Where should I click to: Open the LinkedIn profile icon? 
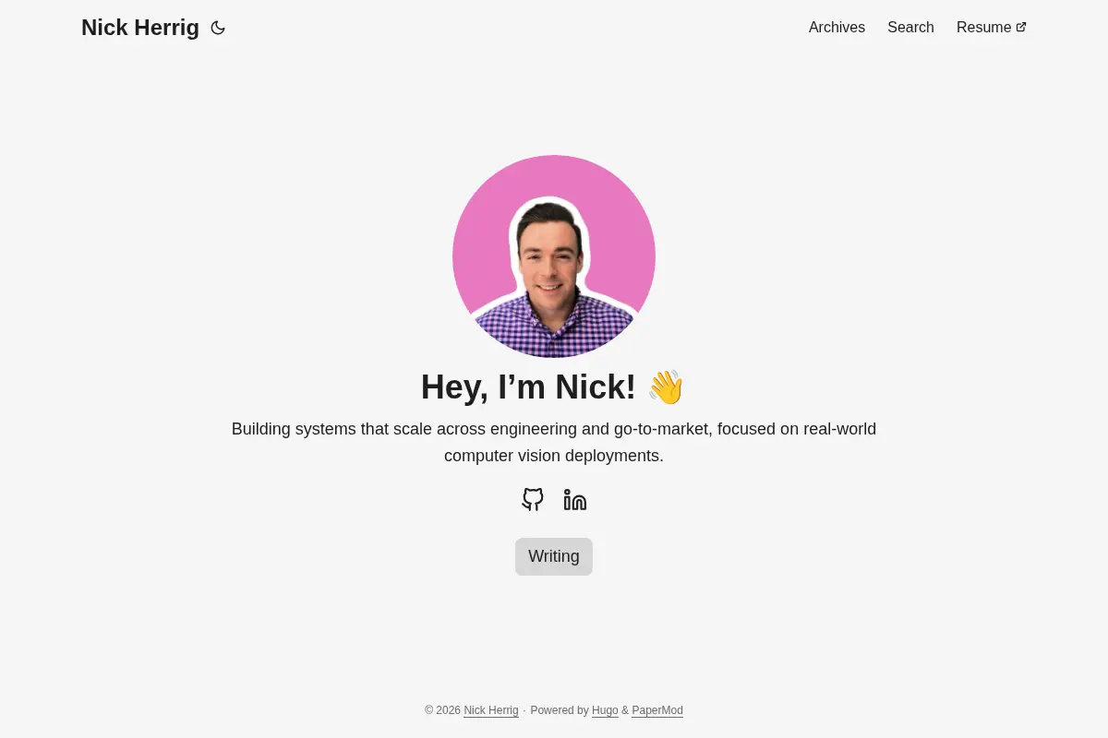pyautogui.click(x=575, y=500)
